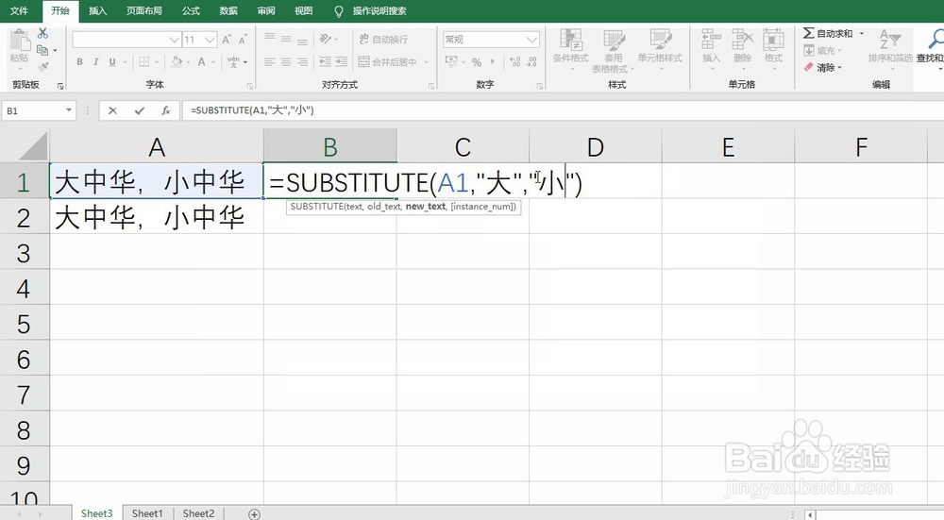This screenshot has width=944, height=520.
Task: Click the Format Painter brush icon
Action: [x=42, y=66]
